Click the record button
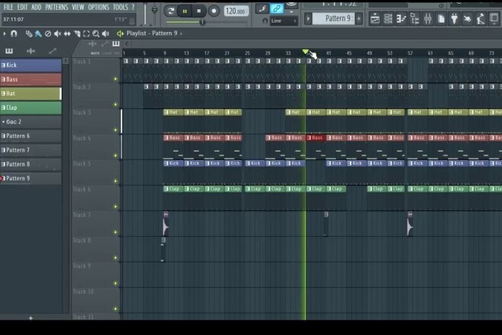This screenshot has height=335, width=502. [x=214, y=11]
